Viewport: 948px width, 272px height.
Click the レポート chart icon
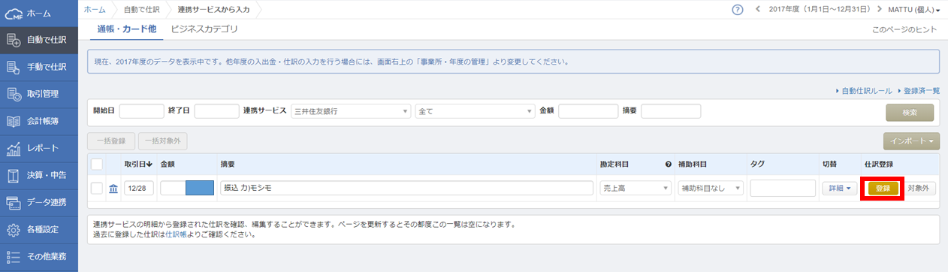[x=13, y=148]
